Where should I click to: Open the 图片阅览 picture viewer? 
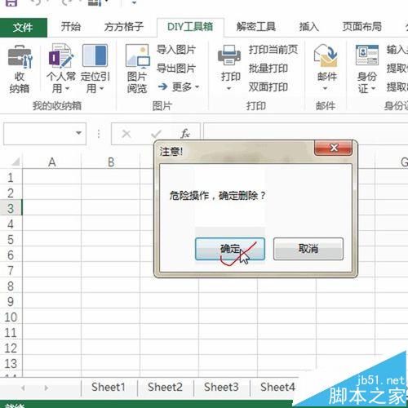pyautogui.click(x=137, y=69)
